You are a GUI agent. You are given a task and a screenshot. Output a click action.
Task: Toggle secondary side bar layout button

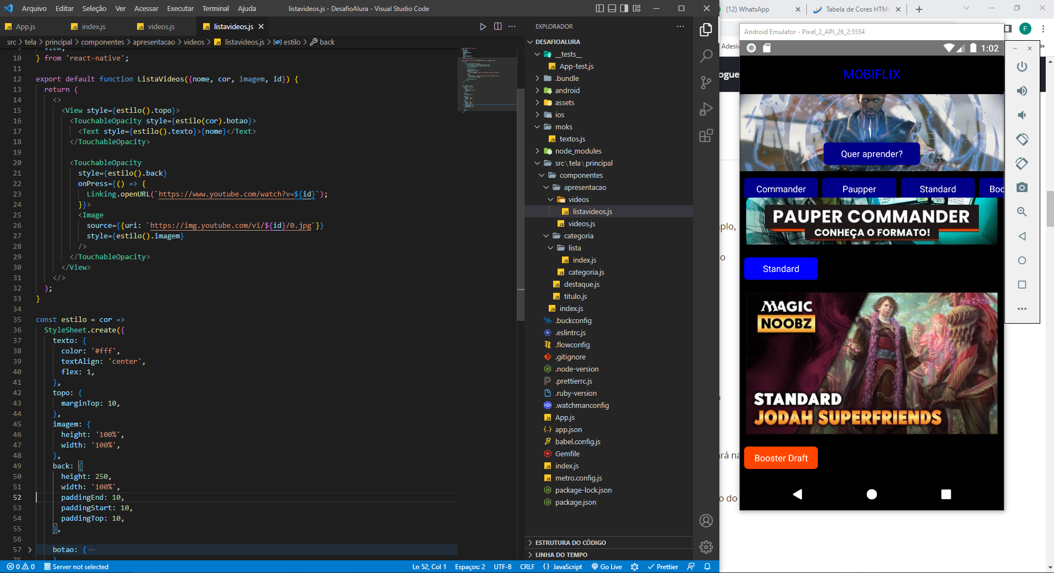coord(624,8)
